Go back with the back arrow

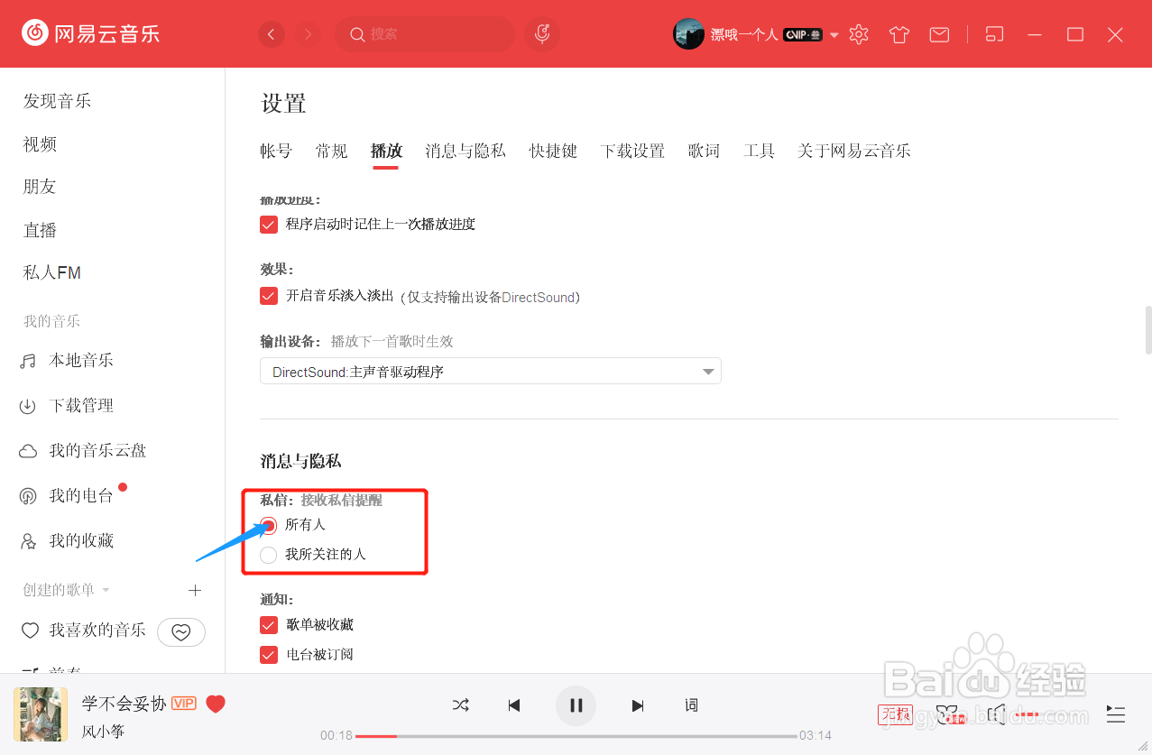272,34
